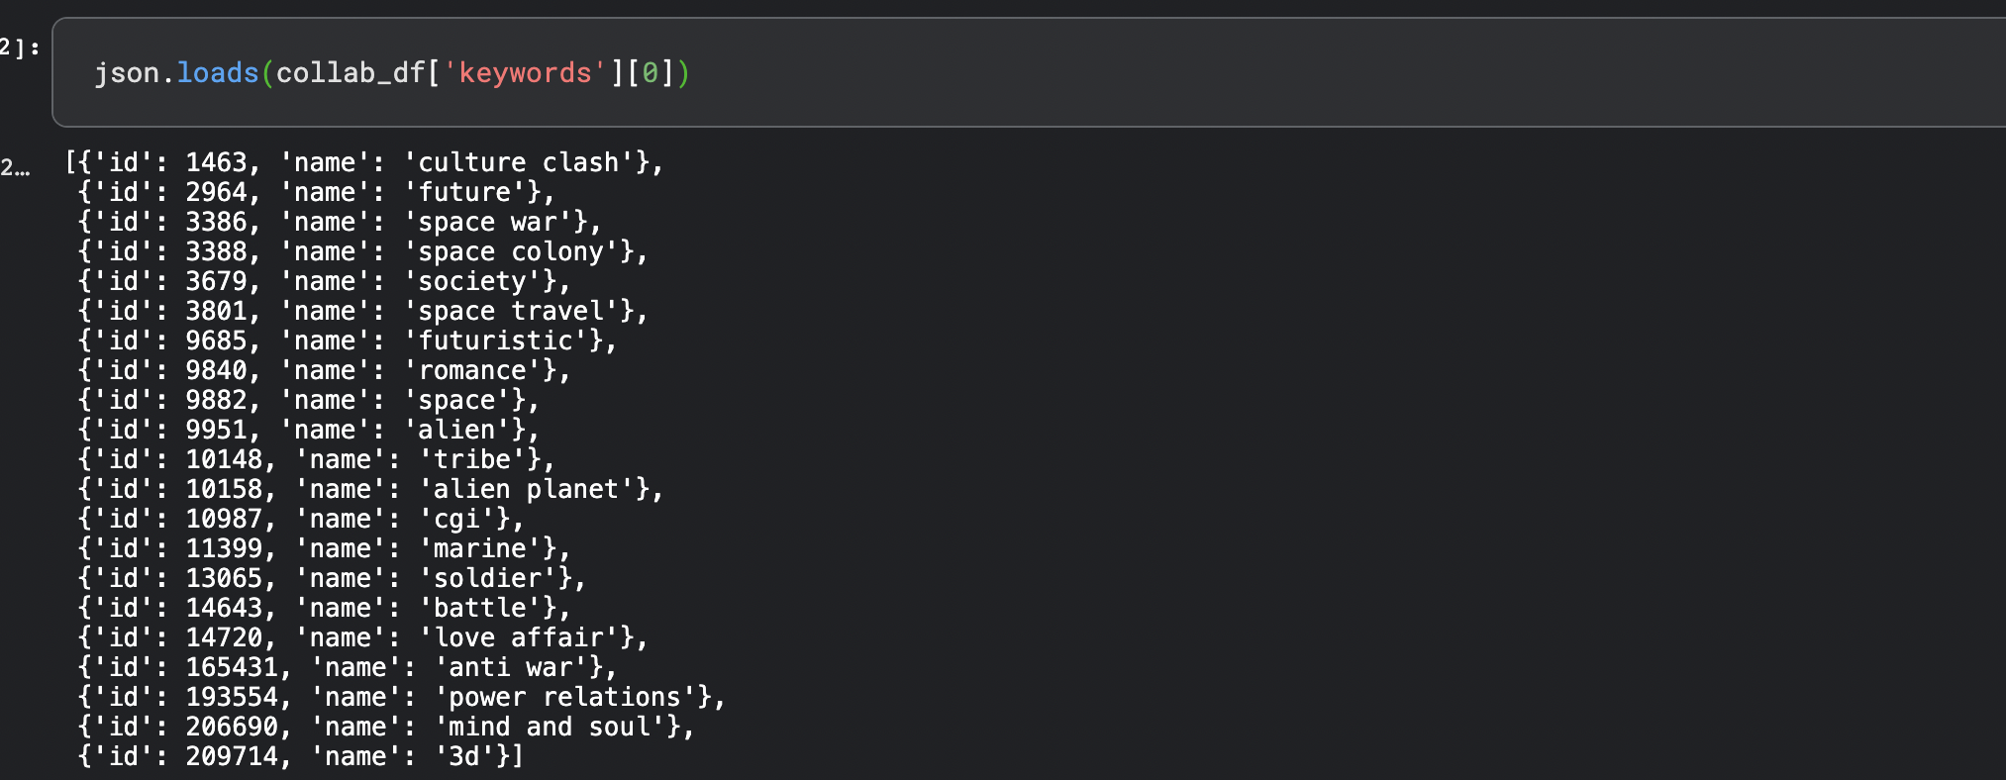Click the 'space war' keyword entry
This screenshot has width=2006, height=780.
pyautogui.click(x=340, y=222)
